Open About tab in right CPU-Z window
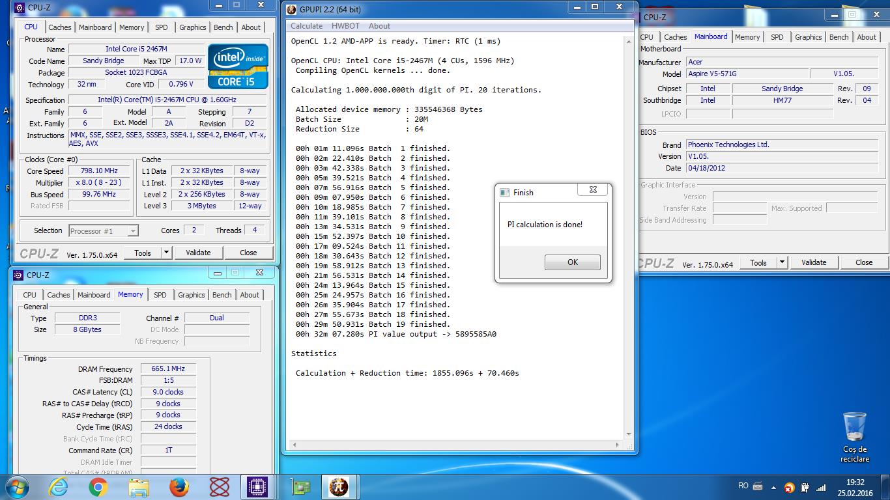The height and width of the screenshot is (500, 890). click(867, 37)
